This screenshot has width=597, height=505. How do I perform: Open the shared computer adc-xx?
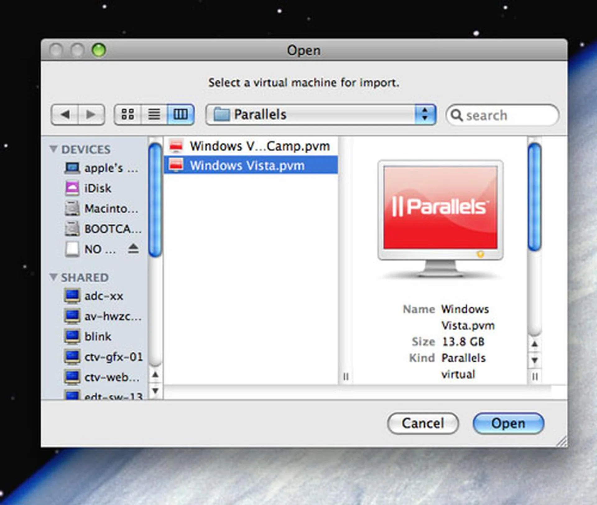104,296
